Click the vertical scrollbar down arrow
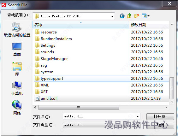Screen dimensions: 178x136 (x=172, y=102)
